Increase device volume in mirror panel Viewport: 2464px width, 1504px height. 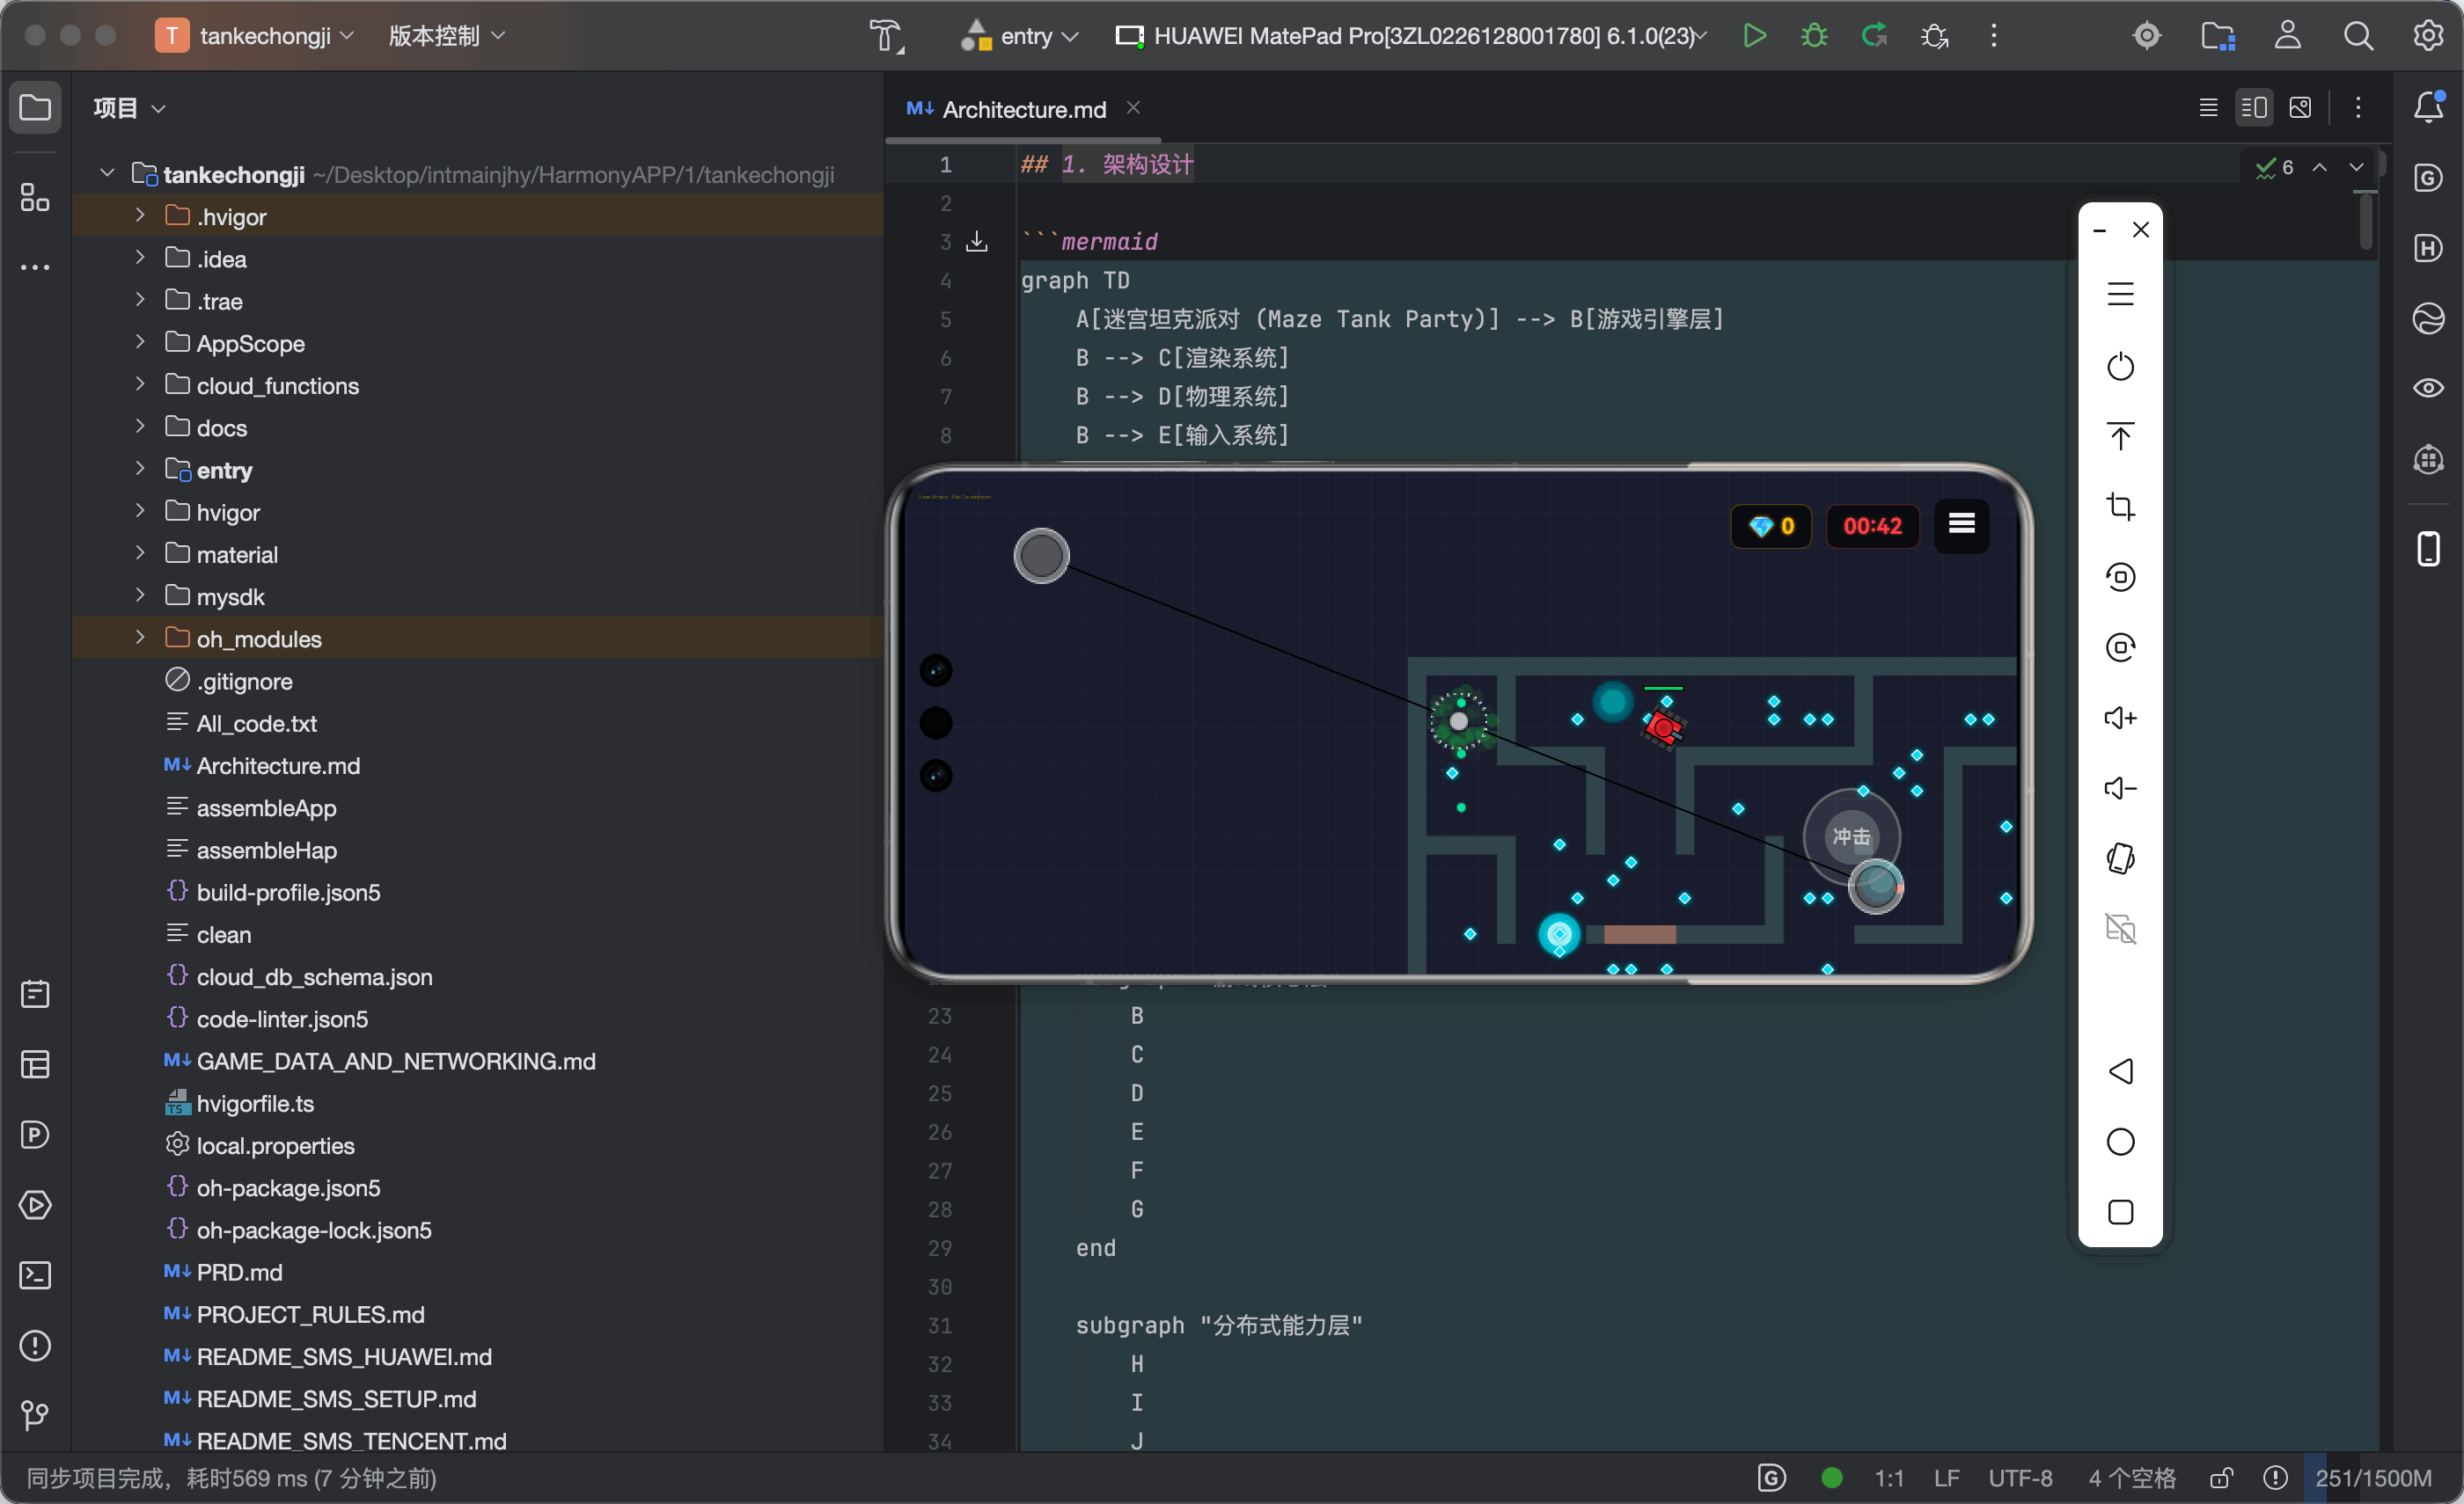pos(2120,718)
